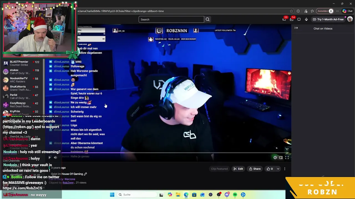The height and width of the screenshot is (199, 355).
Task: Open the Call of Duty: Warzone category link
Action: point(62,179)
